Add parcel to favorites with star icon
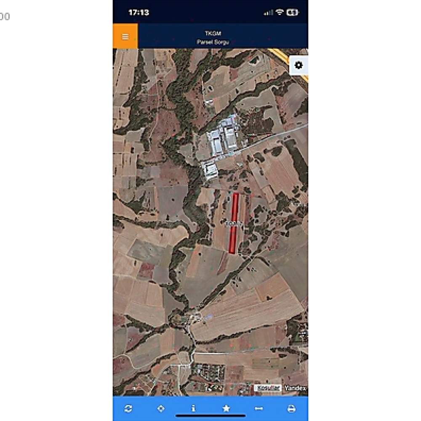Viewport: 421px width, 421px height. [226, 408]
